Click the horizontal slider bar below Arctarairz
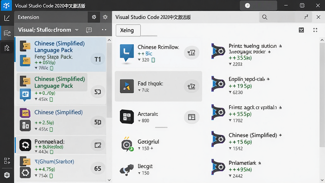 tap(161, 127)
